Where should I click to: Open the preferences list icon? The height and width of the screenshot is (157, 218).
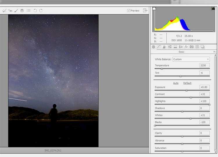click(28, 11)
